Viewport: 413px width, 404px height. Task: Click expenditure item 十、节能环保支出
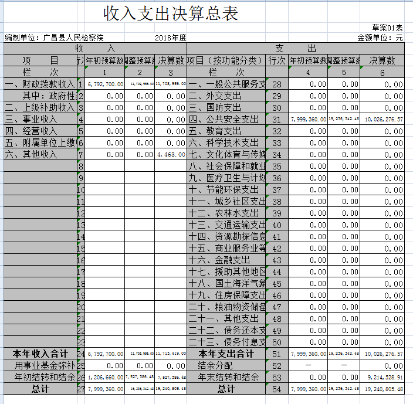[x=226, y=189]
